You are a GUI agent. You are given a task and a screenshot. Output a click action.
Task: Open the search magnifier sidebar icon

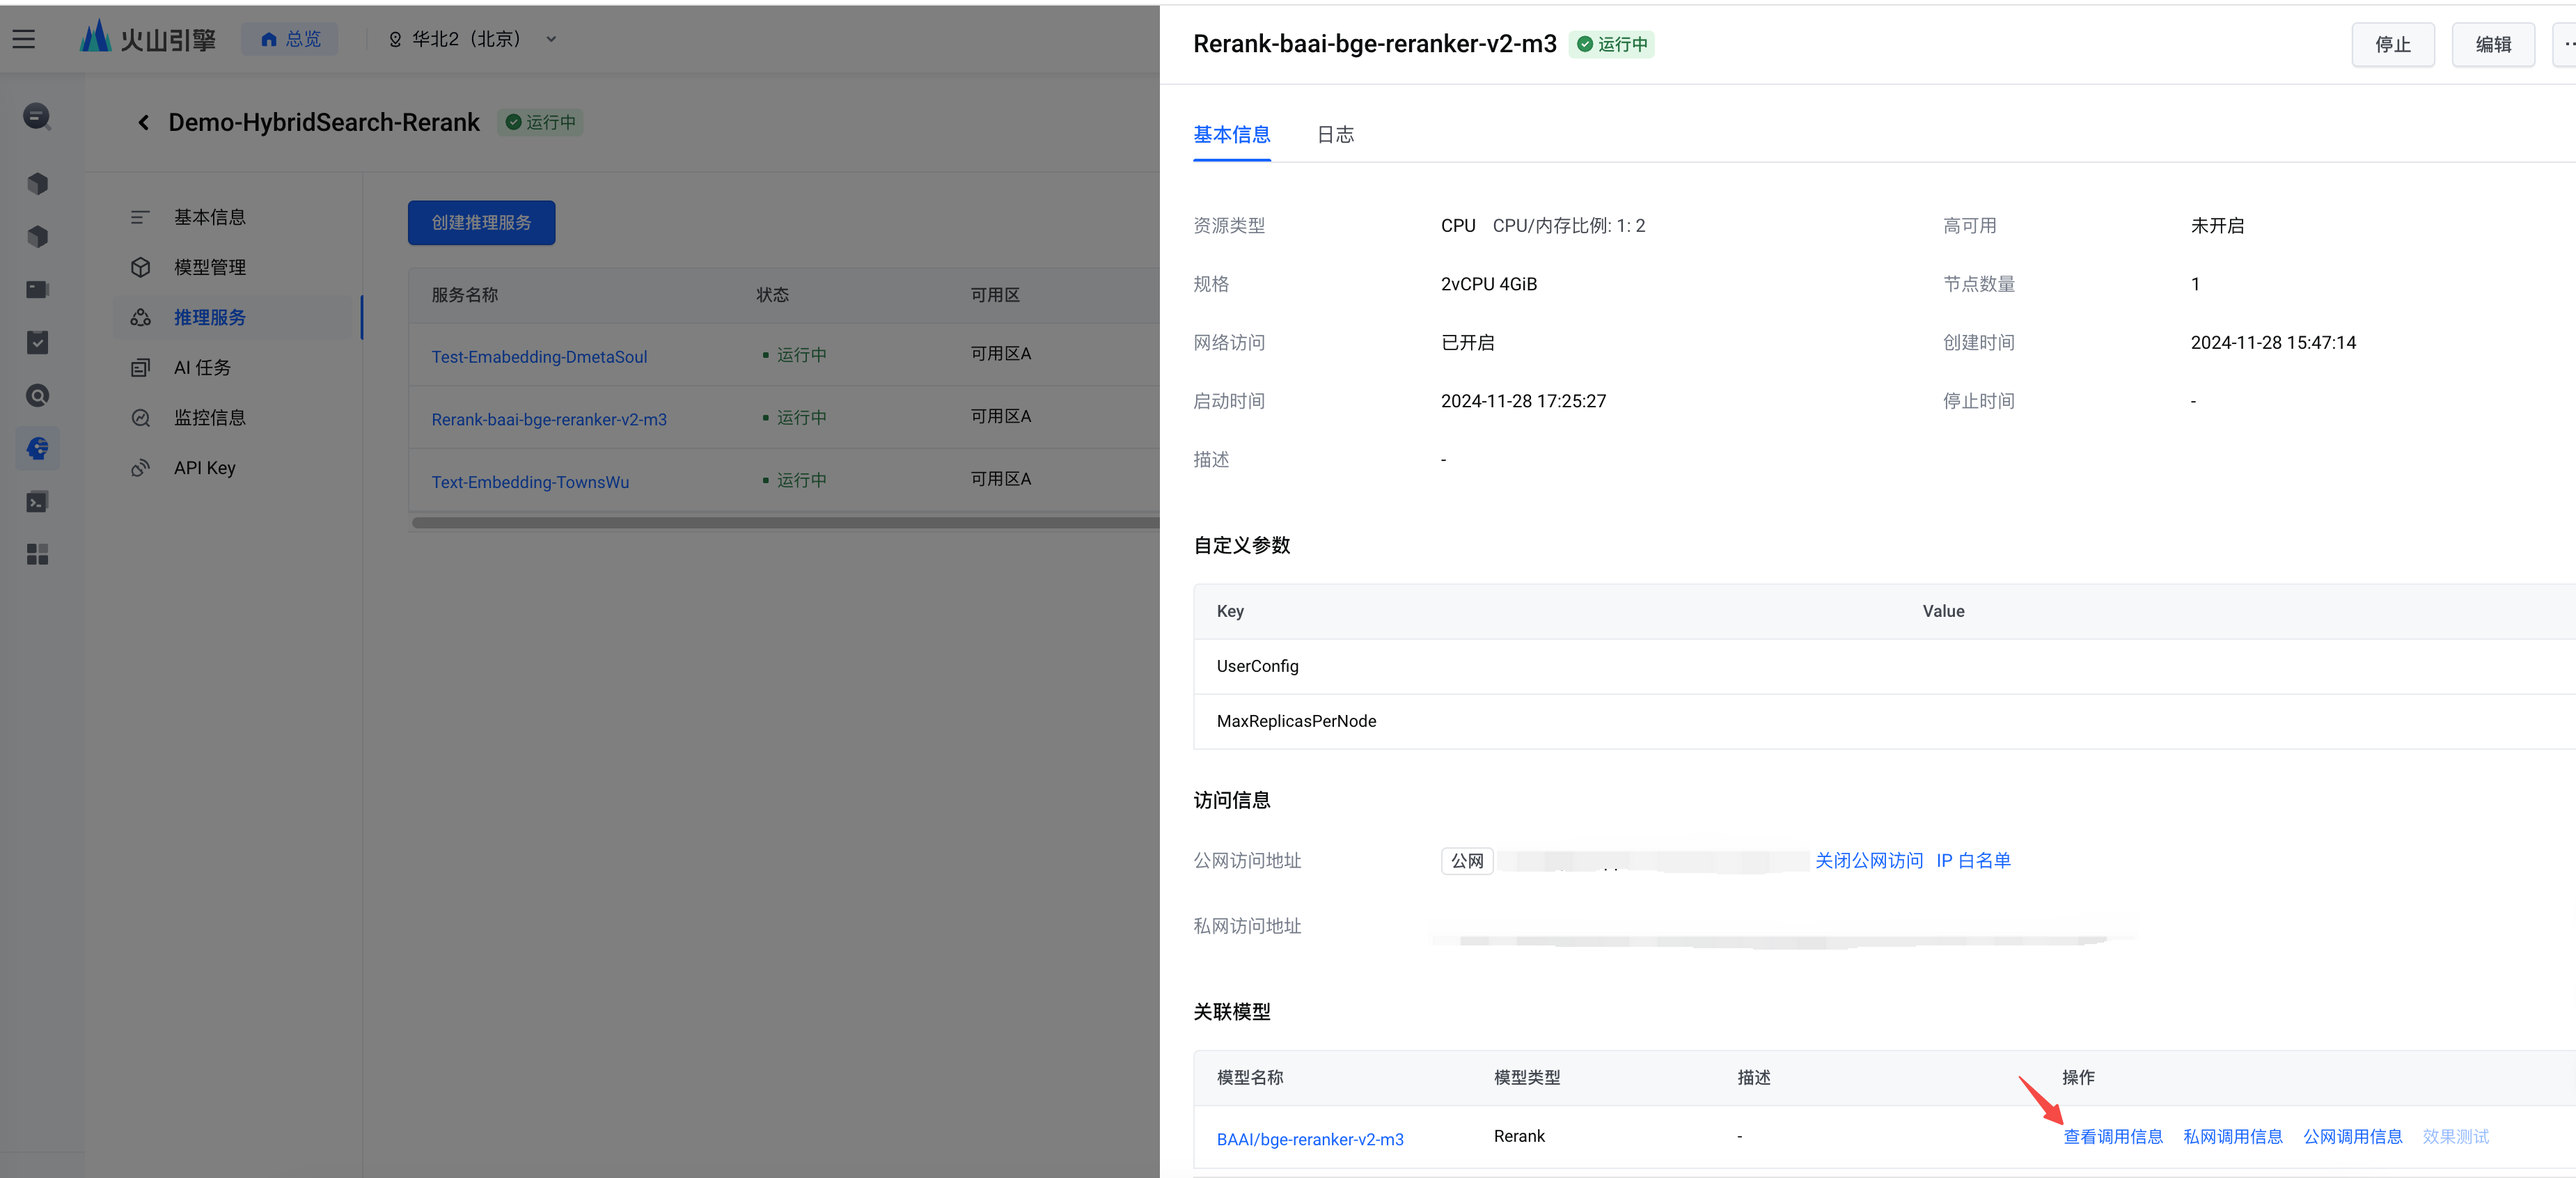click(x=37, y=395)
